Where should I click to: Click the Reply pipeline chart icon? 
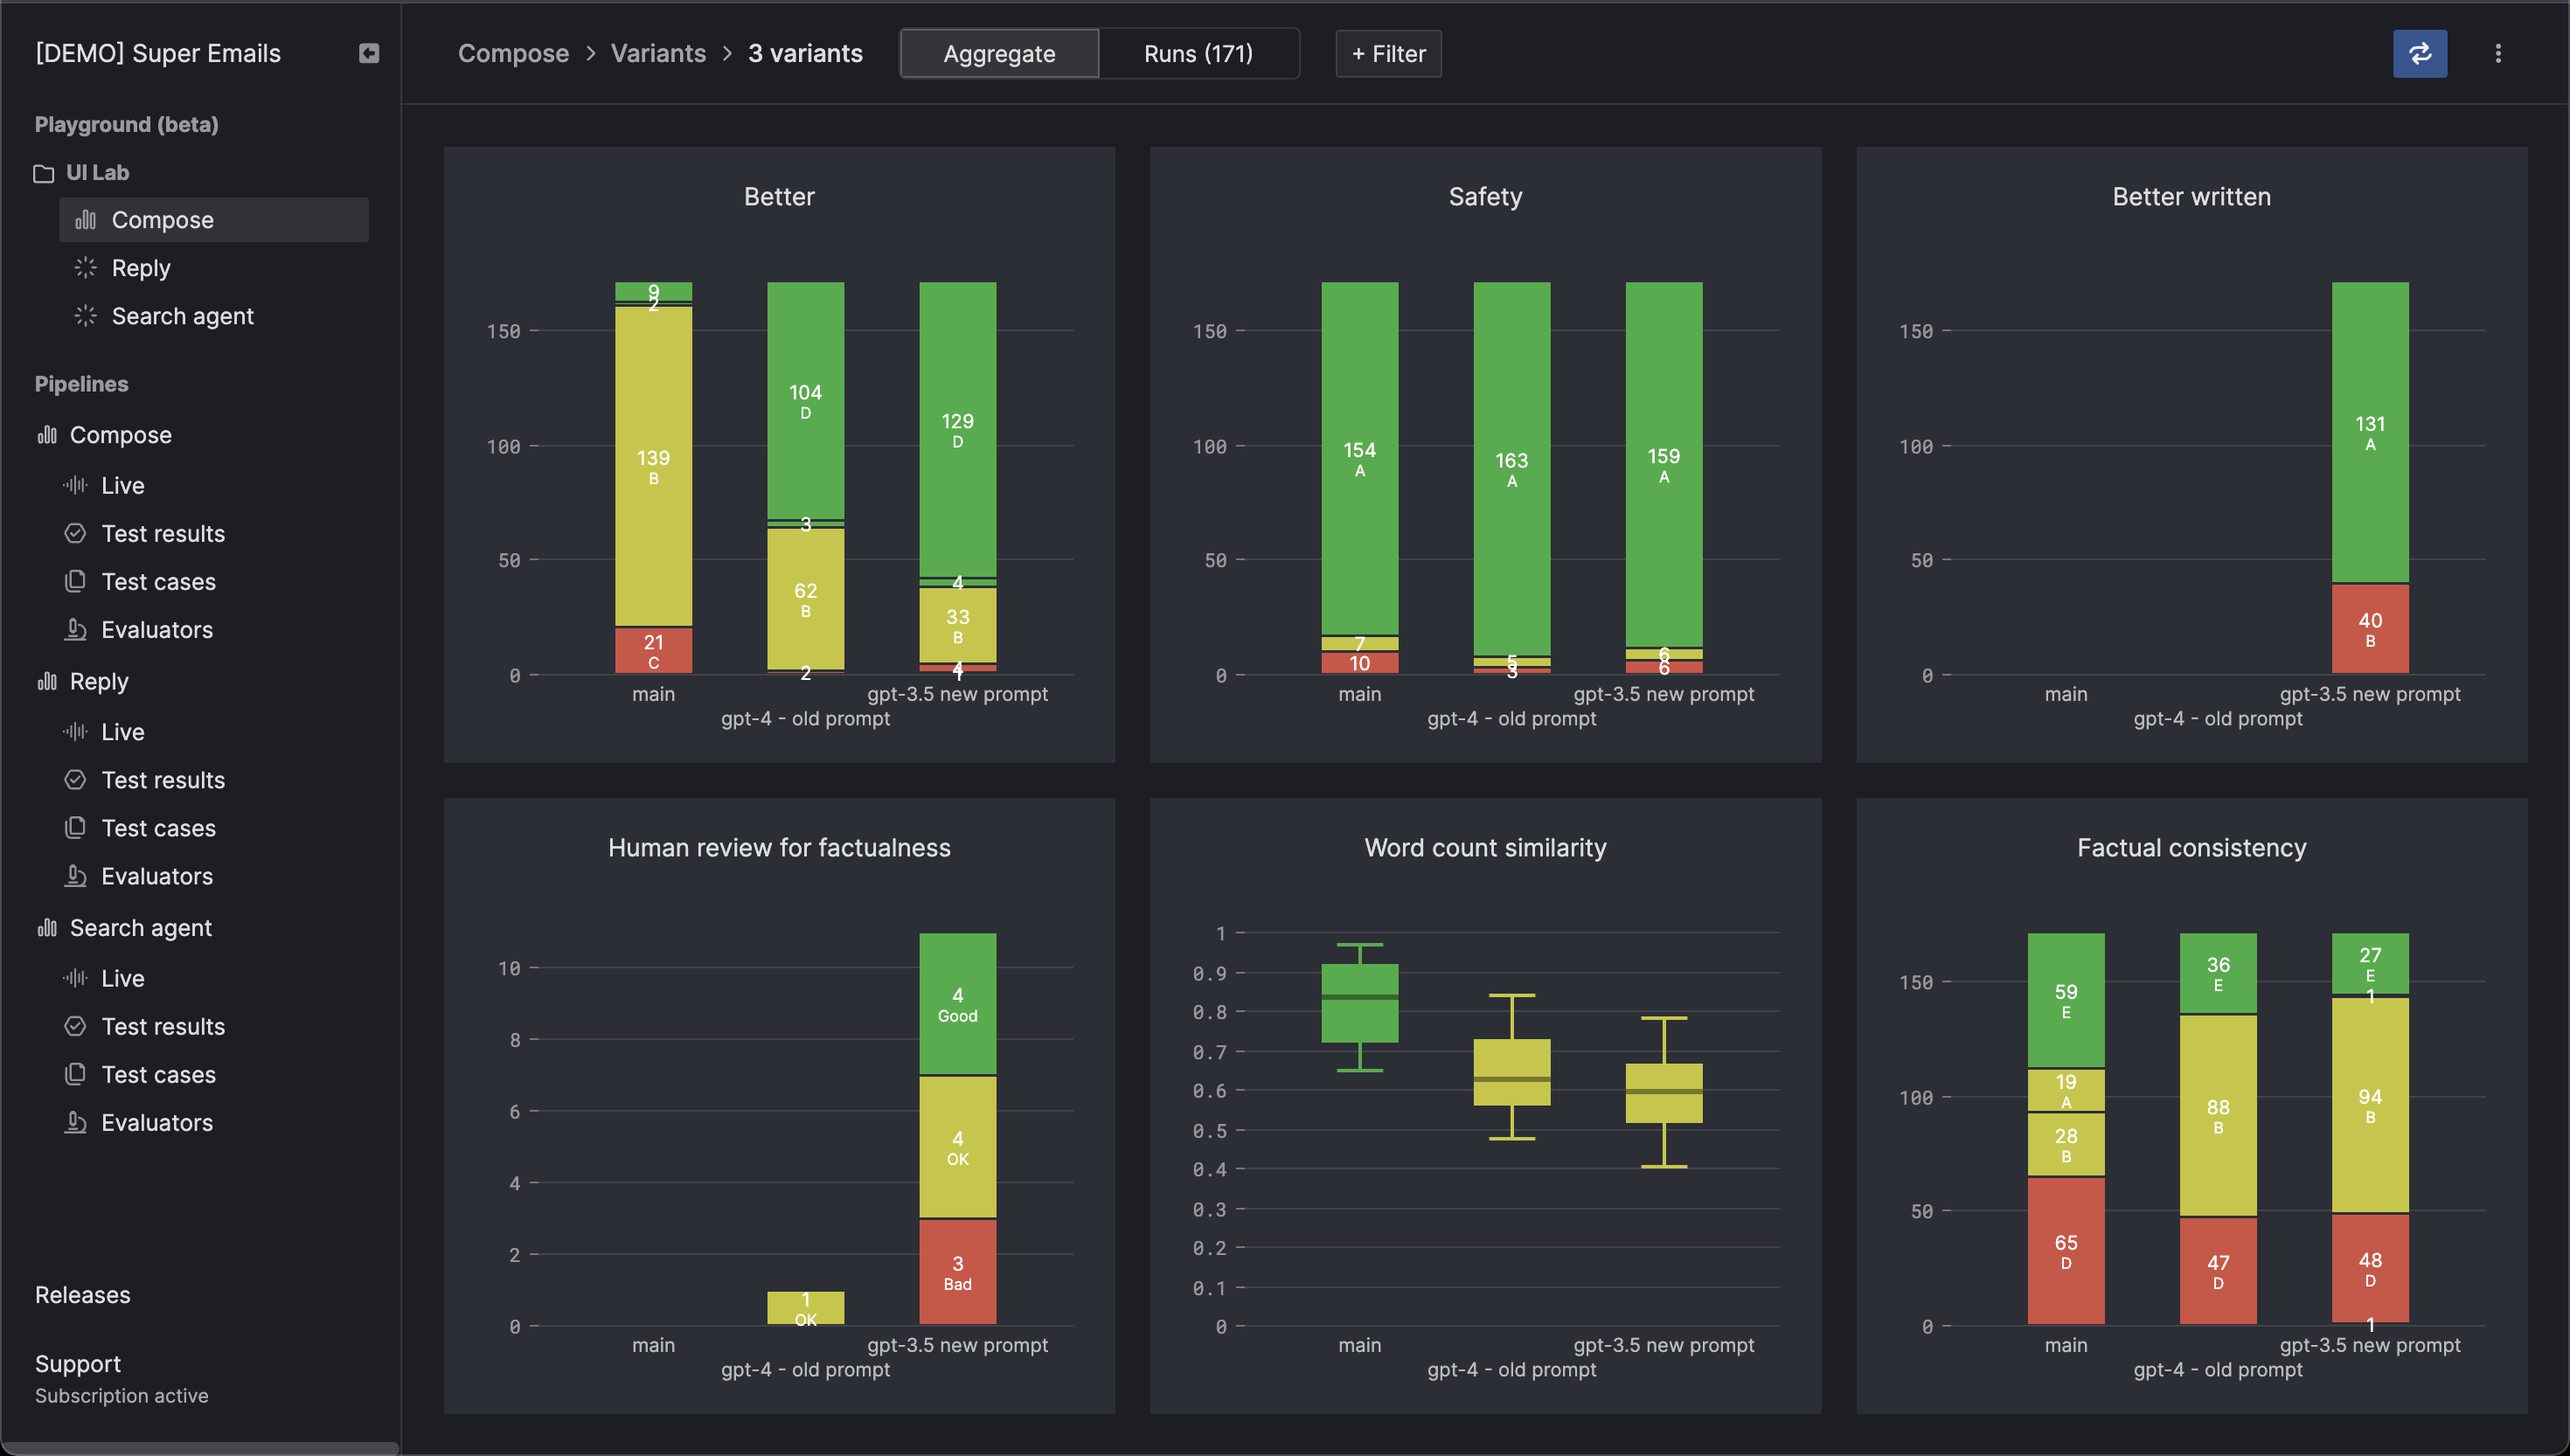[47, 682]
